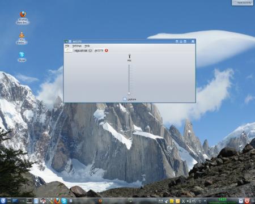Open the KDE application launcher
Image resolution: width=255 pixels, height=204 pixels.
3,201
